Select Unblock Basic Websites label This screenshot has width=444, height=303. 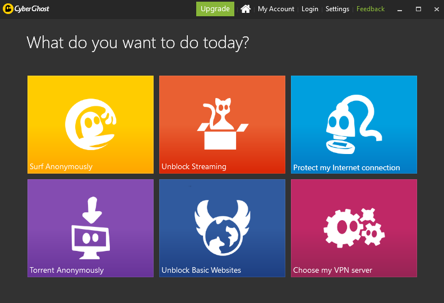[x=201, y=270]
